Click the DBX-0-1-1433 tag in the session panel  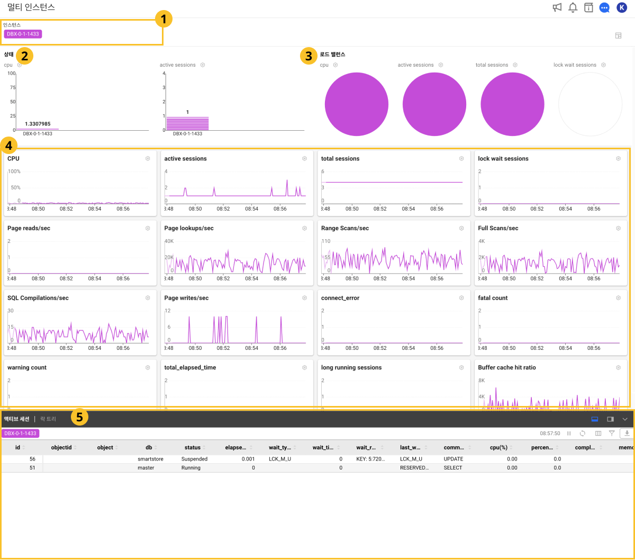tap(20, 433)
